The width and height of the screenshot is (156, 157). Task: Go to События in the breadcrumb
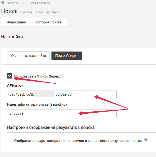[x=12, y=3]
